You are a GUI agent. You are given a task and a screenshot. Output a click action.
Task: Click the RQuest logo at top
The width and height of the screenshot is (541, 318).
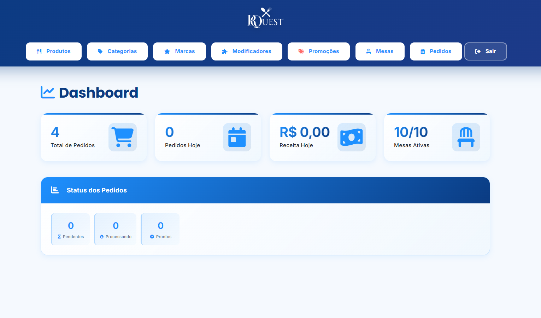[265, 18]
